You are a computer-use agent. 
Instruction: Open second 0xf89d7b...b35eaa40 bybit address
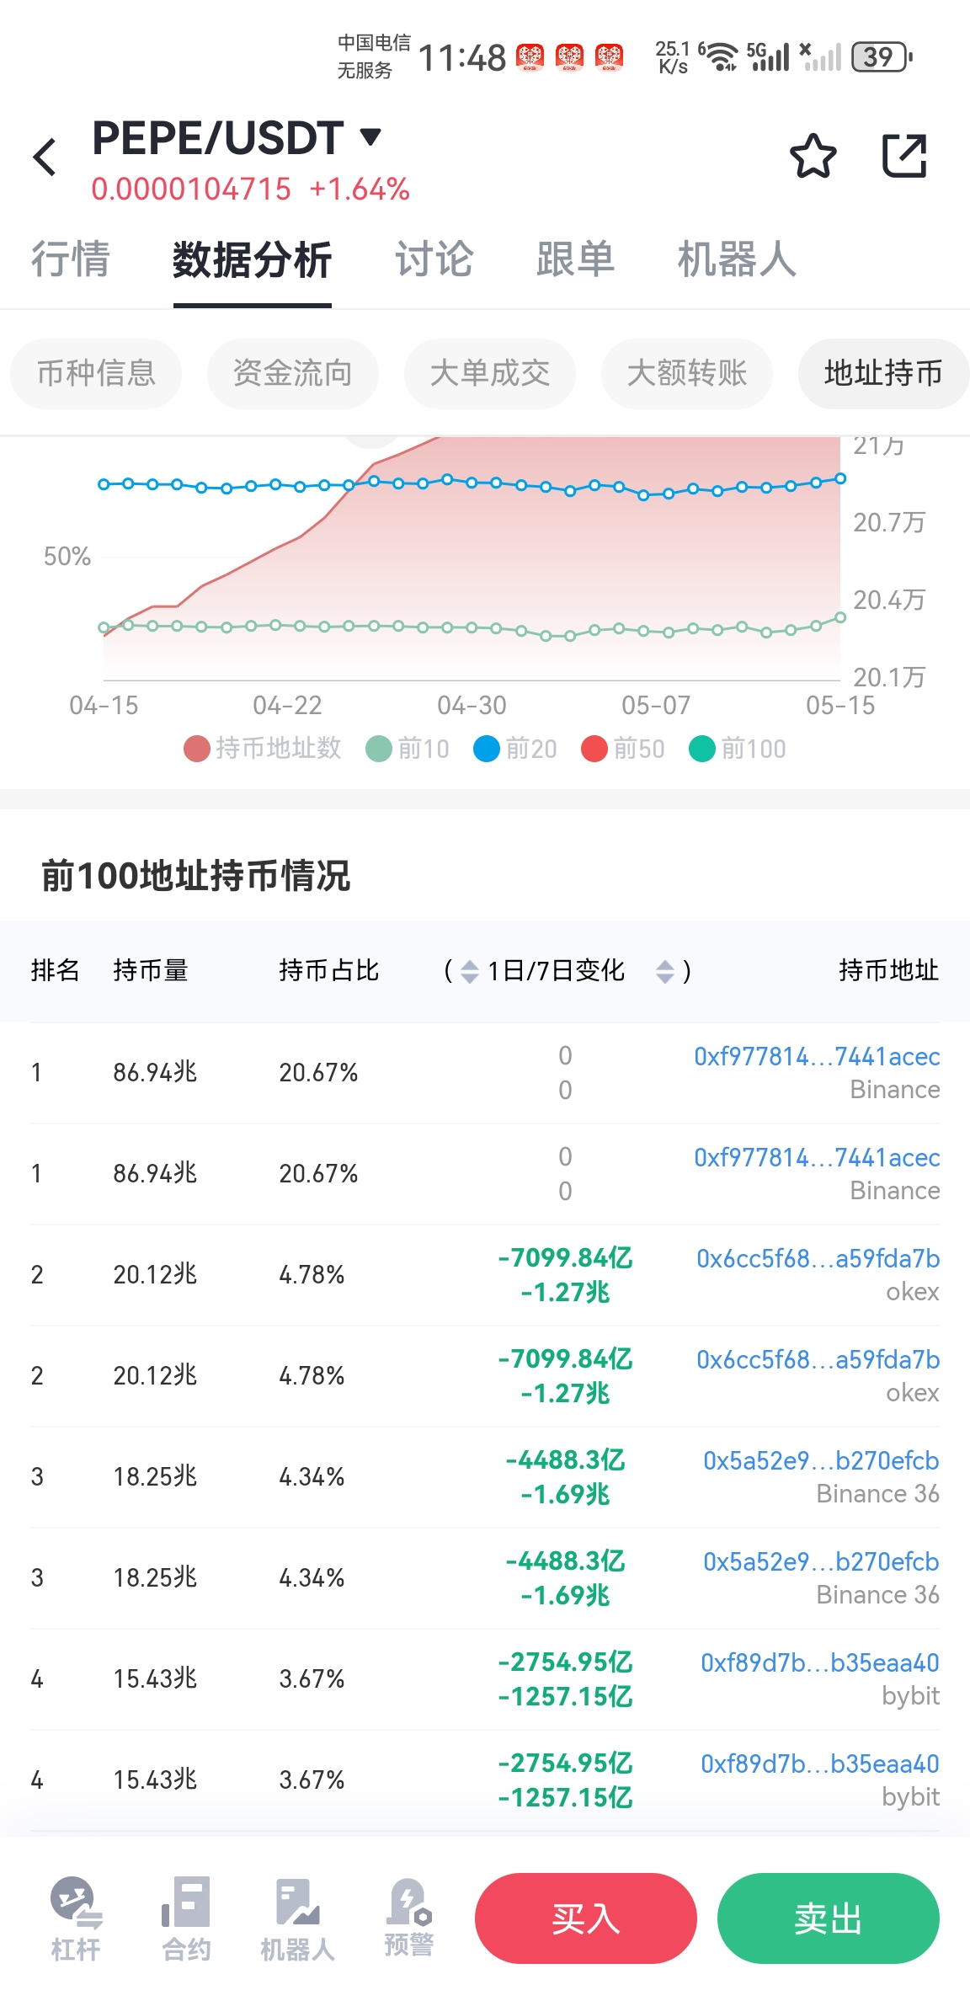(820, 1764)
